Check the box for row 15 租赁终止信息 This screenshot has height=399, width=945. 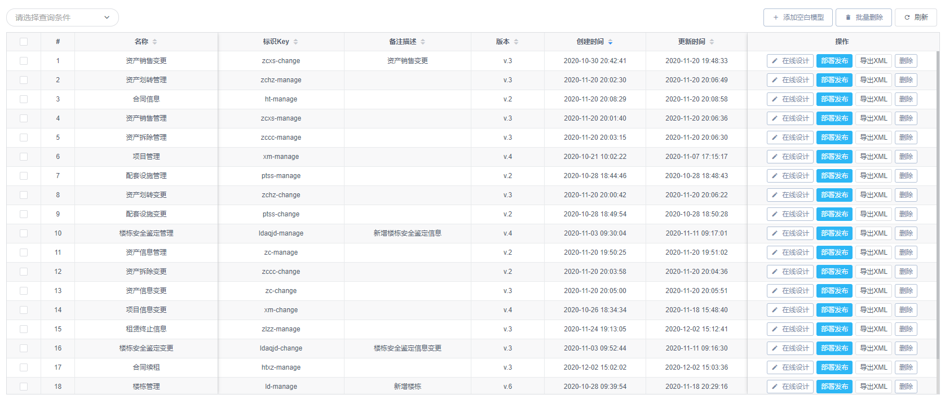24,329
